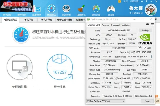160x106 pixels.
Task: Switch to Sensors tab
Action: tap(105, 25)
